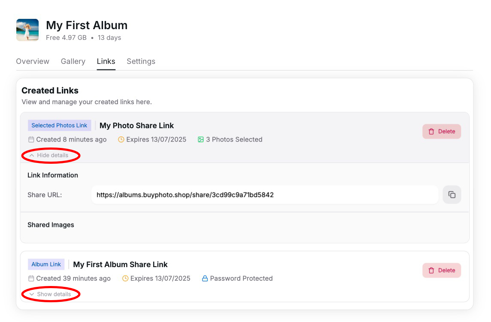491x322 pixels.
Task: Click the clock icon in the Album Link row
Action: coord(125,278)
